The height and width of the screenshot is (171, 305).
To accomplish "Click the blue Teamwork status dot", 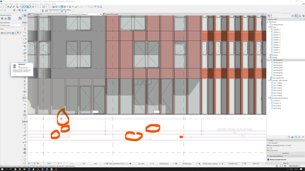I will pos(268,159).
